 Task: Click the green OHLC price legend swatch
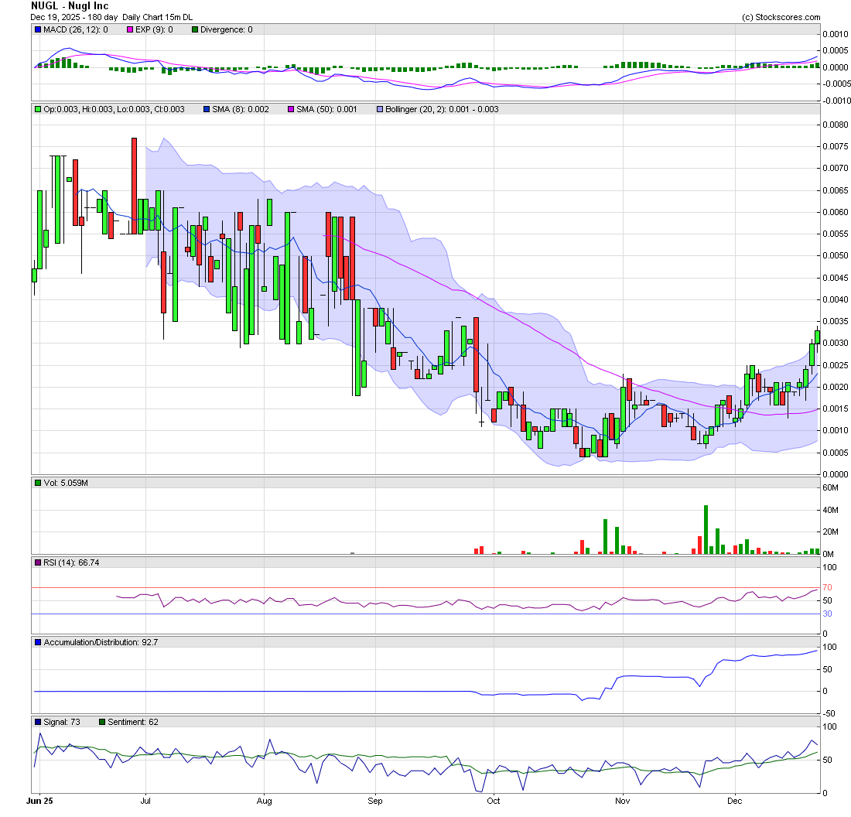(38, 110)
